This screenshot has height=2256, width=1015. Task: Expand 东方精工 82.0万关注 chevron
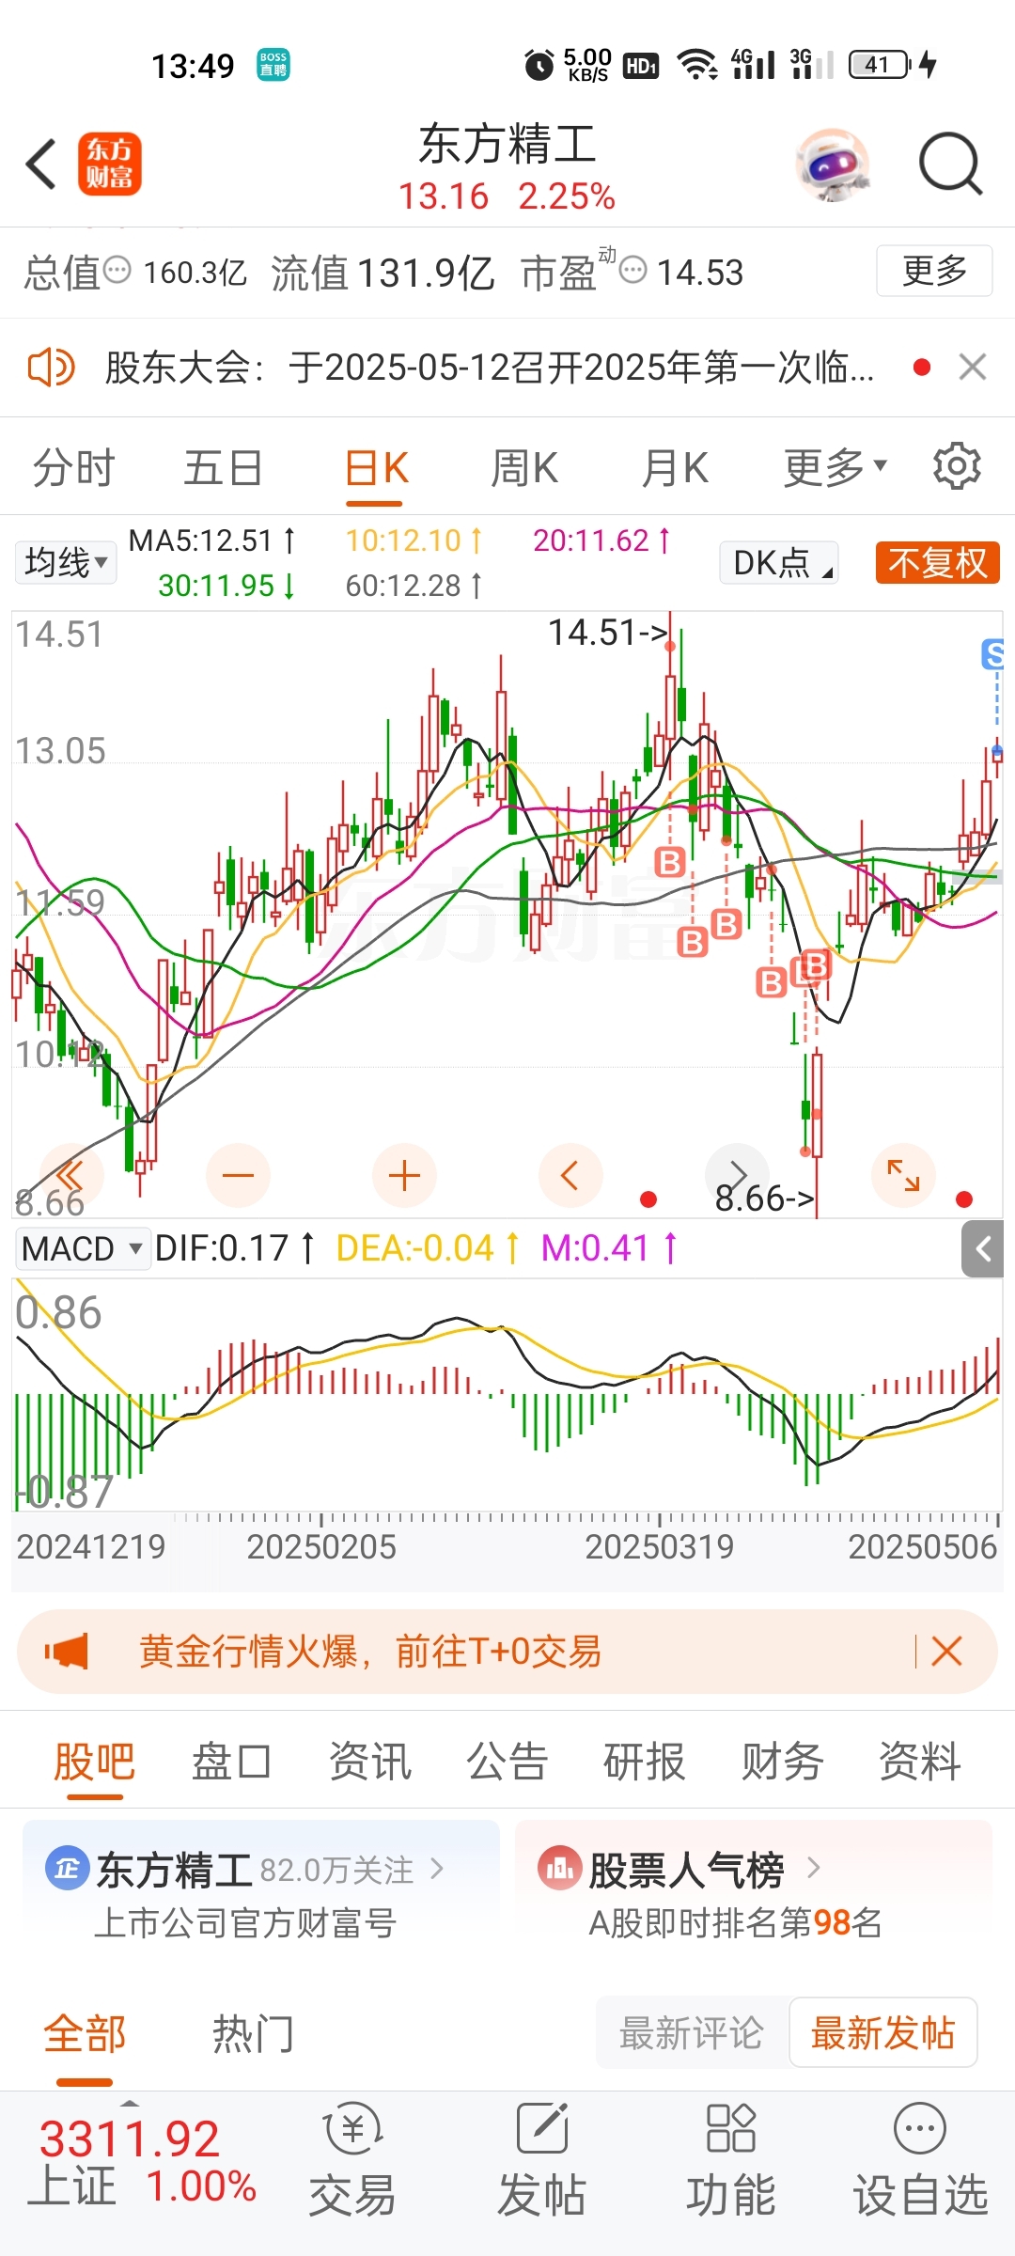coord(436,1870)
